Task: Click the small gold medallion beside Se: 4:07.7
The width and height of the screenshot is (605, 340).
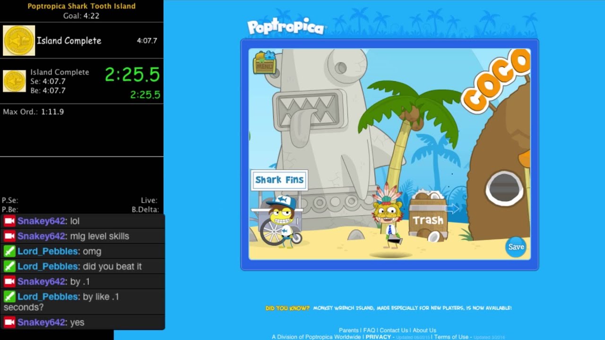Action: coord(15,81)
